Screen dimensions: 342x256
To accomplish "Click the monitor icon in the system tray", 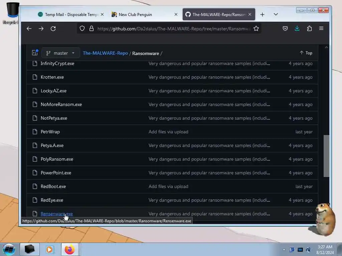I will click(300, 250).
